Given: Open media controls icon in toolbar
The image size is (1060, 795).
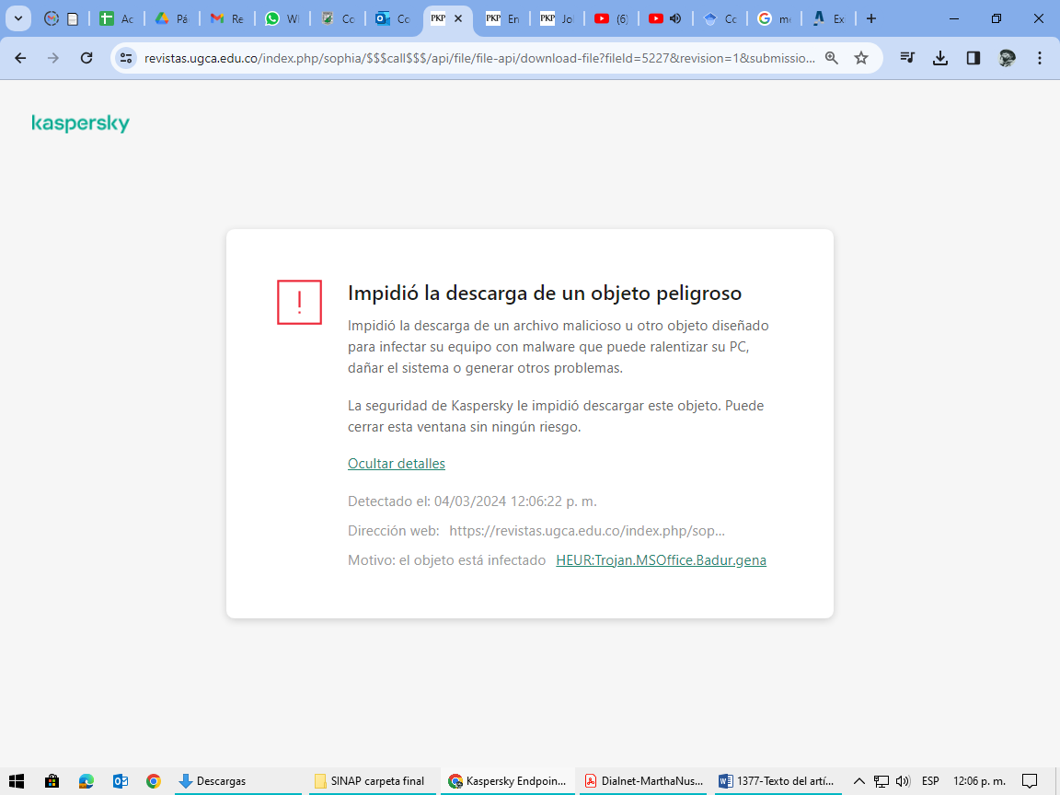Looking at the screenshot, I should [907, 58].
